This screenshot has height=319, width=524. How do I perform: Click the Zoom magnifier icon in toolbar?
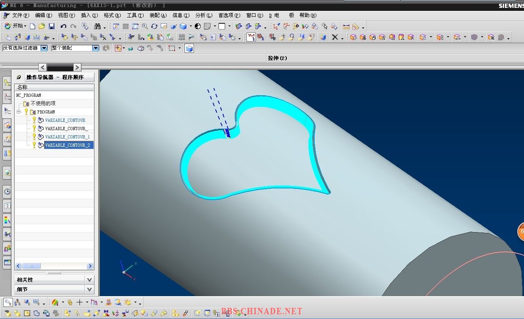pos(145,26)
